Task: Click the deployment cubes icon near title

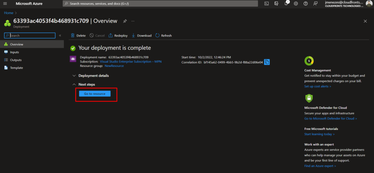Action: (x=8, y=23)
